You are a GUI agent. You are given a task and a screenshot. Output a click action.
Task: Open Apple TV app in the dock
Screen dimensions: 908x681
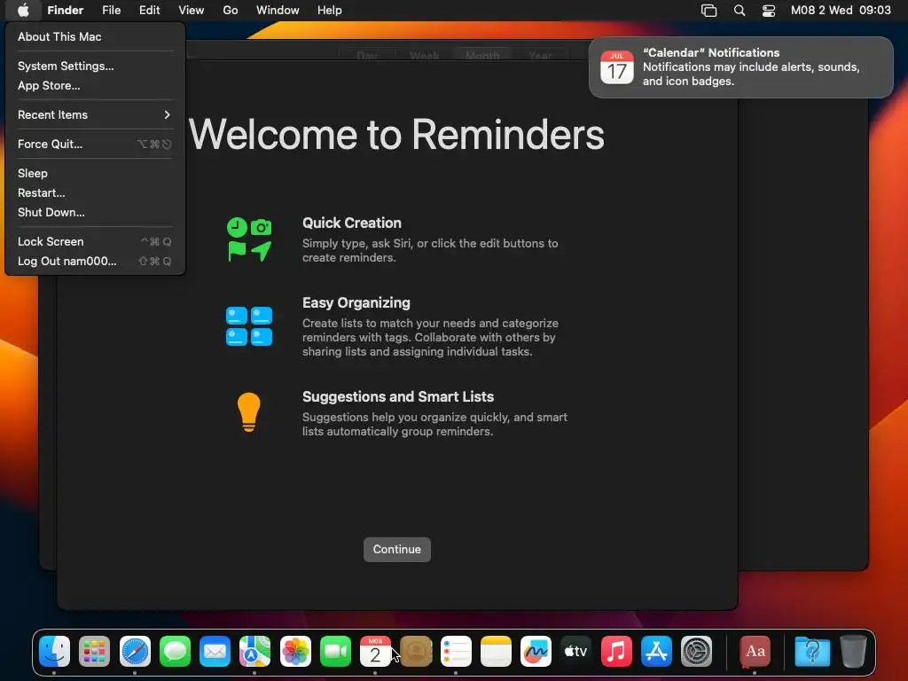[576, 652]
